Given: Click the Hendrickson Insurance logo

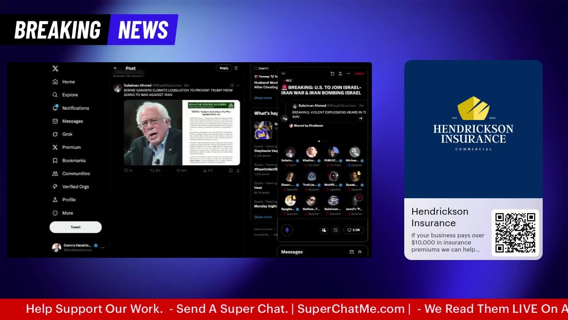Looking at the screenshot, I should coord(473,123).
